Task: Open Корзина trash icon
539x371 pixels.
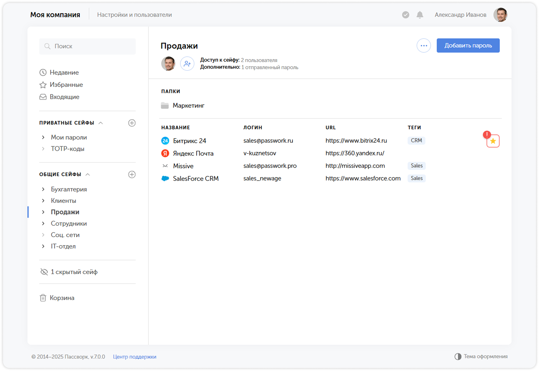Action: [43, 298]
